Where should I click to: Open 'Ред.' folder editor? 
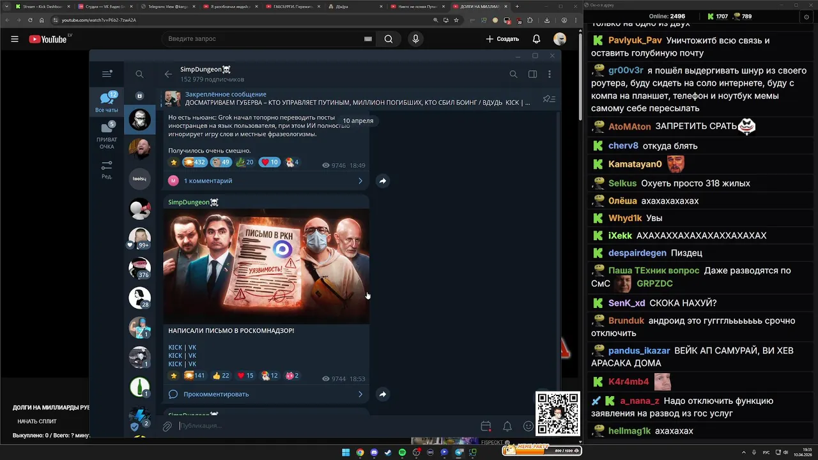[107, 169]
